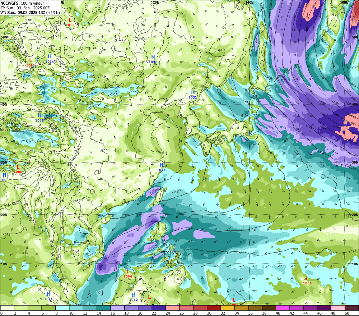Select the H 1012 high pressure marker
The width and height of the screenshot is (359, 316).
[134, 297]
